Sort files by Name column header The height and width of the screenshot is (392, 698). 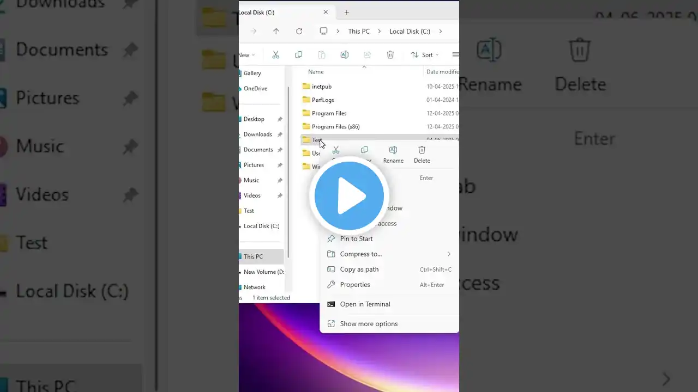pyautogui.click(x=316, y=72)
